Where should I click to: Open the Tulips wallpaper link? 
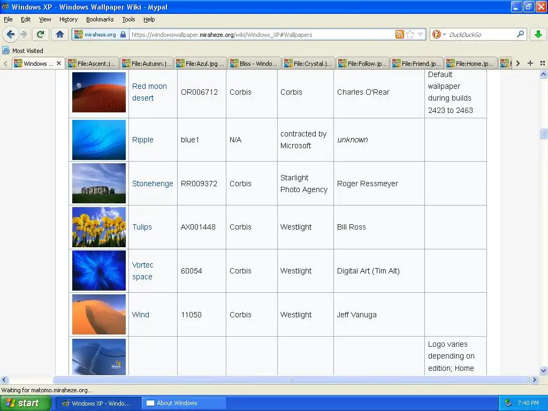(142, 227)
